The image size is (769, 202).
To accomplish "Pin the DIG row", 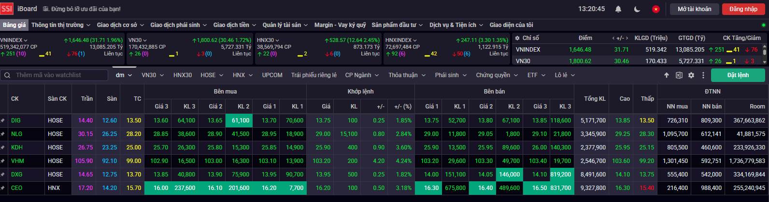I will pyautogui.click(x=3, y=120).
